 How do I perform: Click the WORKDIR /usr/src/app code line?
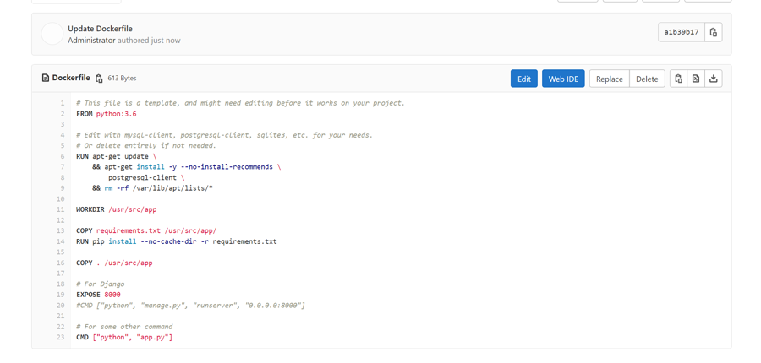116,209
